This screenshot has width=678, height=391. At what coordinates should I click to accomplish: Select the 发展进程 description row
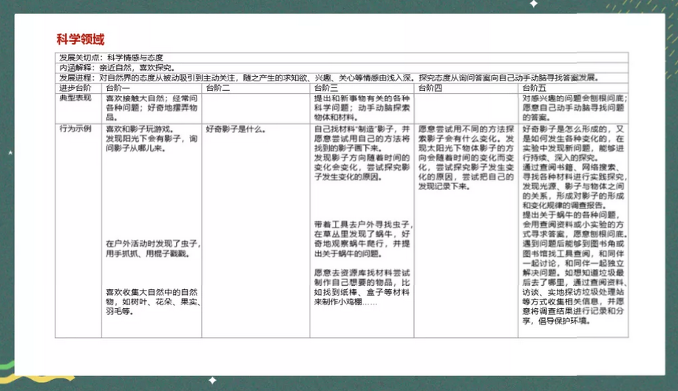coord(325,77)
